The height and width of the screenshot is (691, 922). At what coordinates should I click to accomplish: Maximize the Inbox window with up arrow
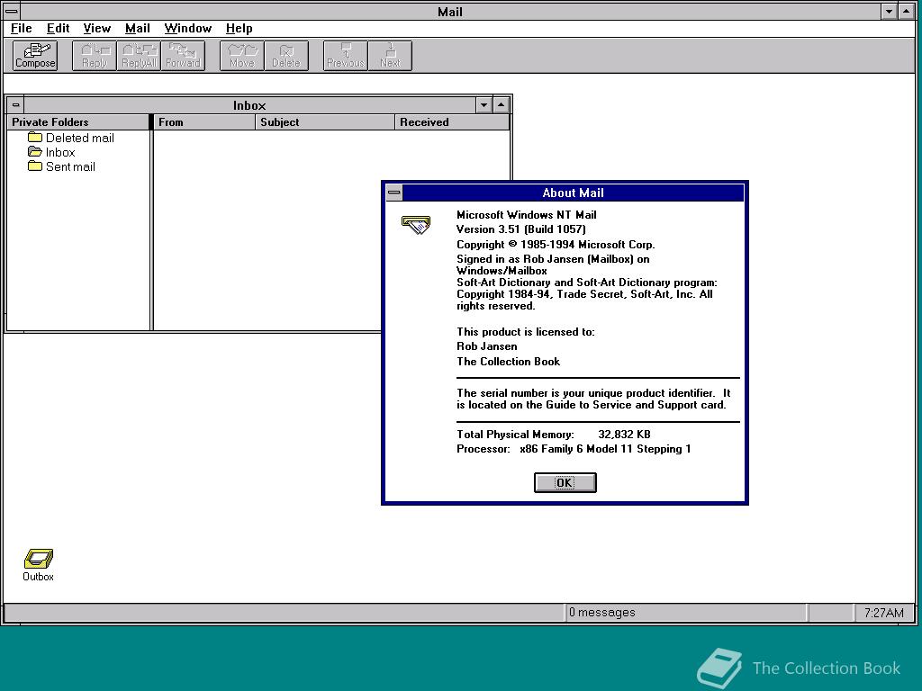click(501, 105)
